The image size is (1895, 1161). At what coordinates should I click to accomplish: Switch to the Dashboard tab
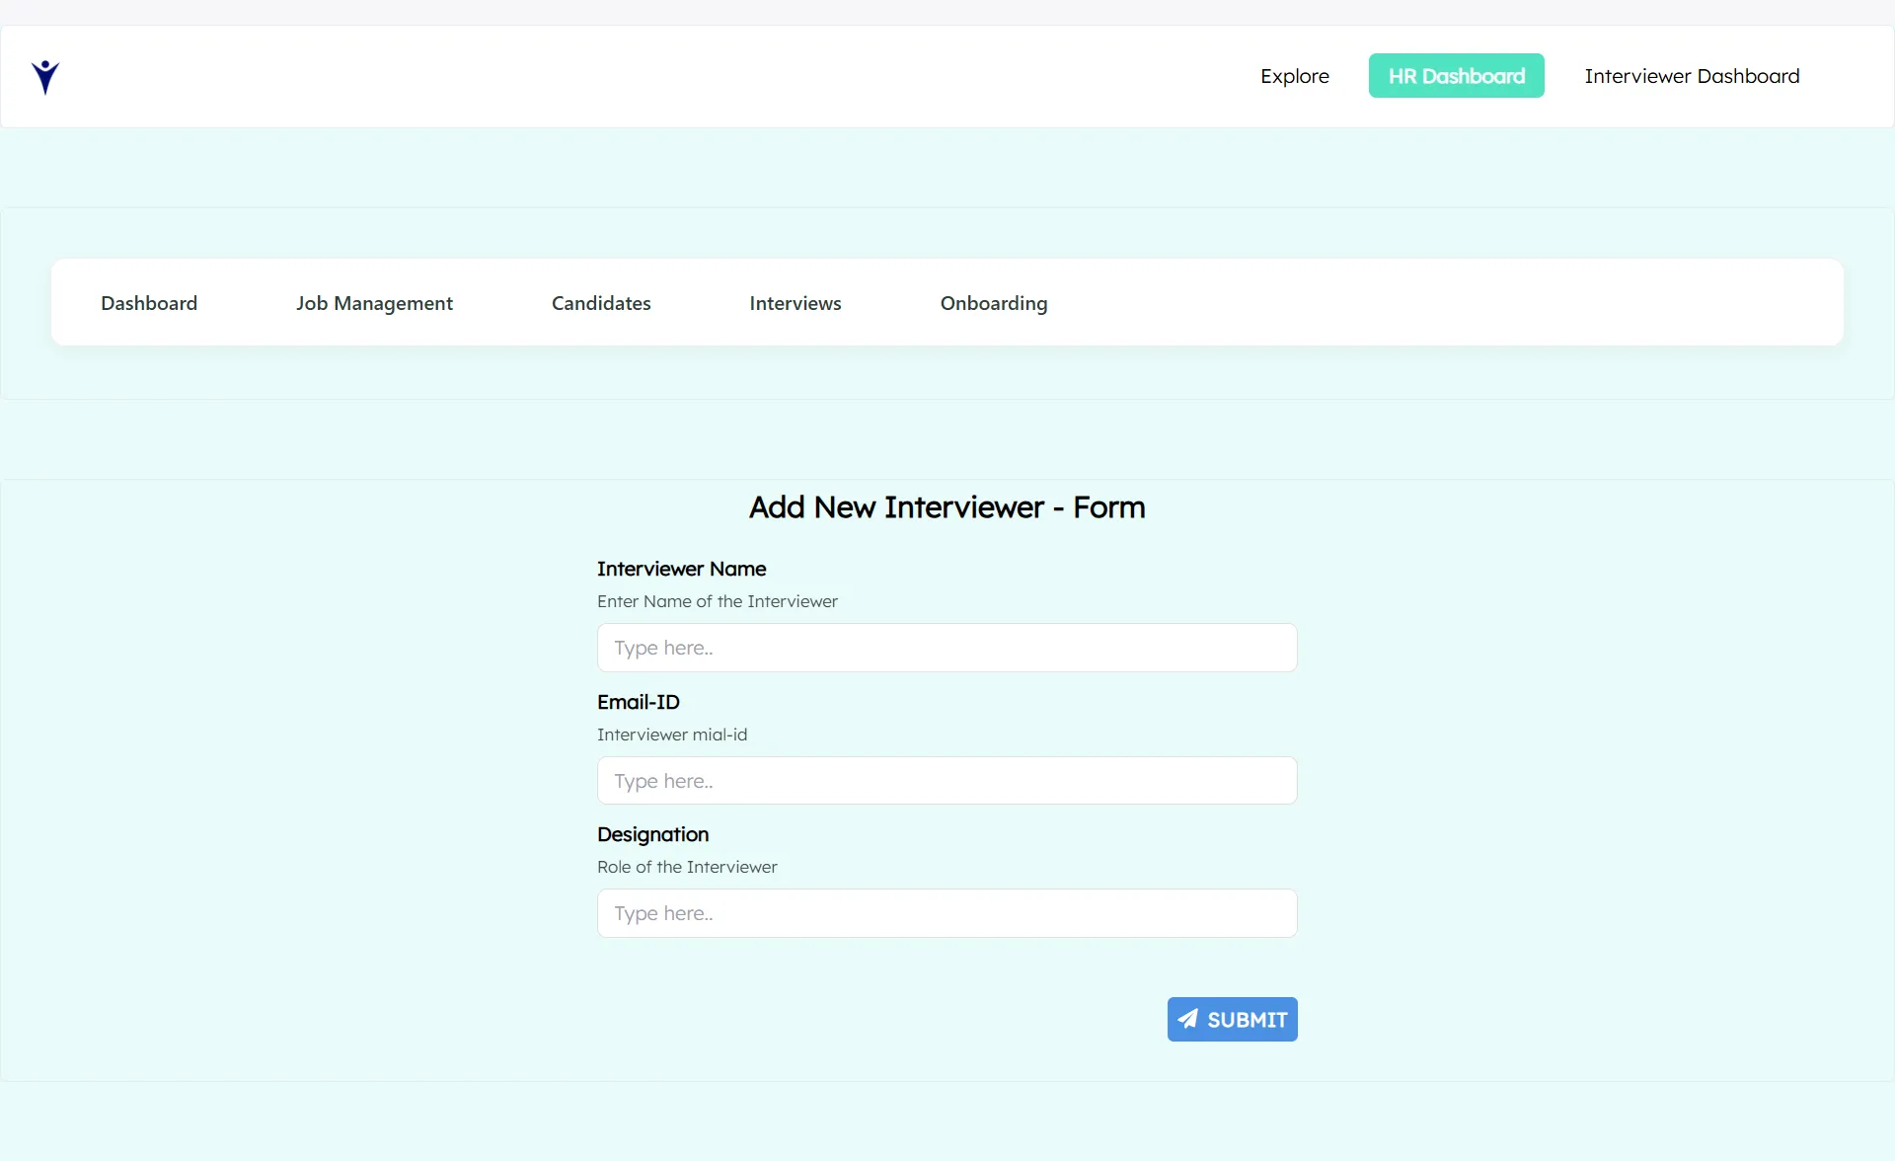click(x=148, y=302)
